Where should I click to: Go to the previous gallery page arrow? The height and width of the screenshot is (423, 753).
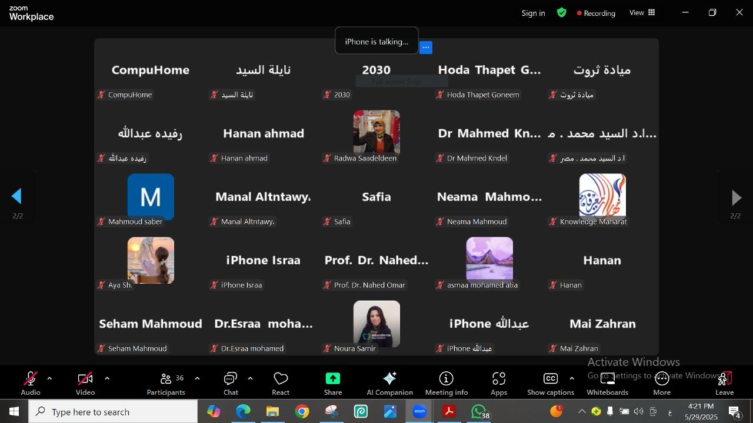pyautogui.click(x=17, y=197)
